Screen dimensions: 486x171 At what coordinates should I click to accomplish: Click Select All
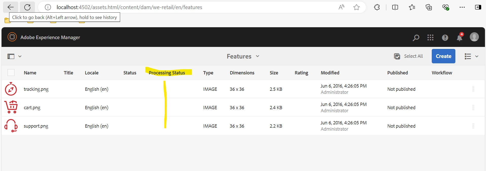(x=408, y=56)
